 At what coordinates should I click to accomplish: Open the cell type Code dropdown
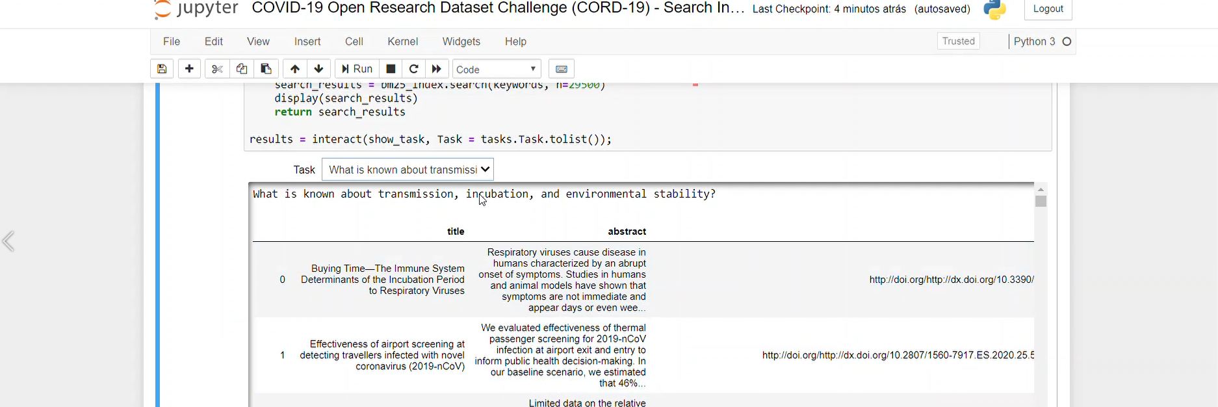pos(496,69)
